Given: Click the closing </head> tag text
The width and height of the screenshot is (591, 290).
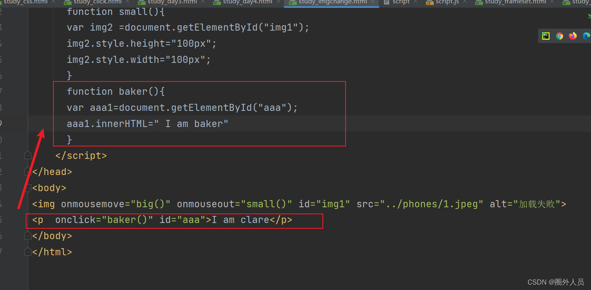Looking at the screenshot, I should click(52, 172).
